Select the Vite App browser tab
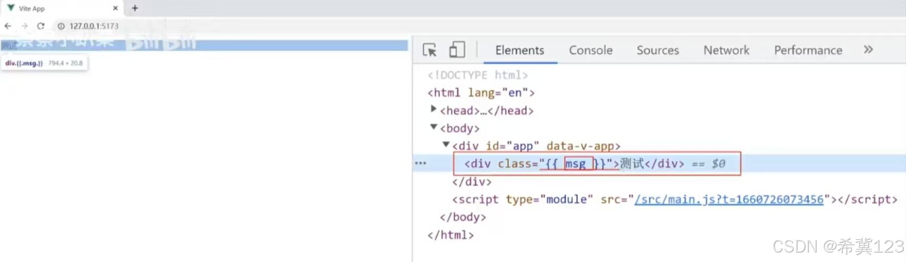 click(62, 8)
